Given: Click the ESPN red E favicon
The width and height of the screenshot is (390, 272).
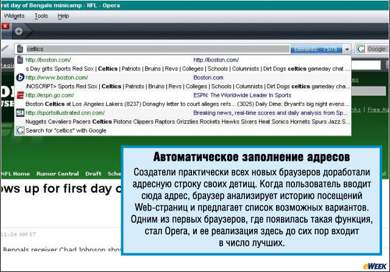Looking at the screenshot, I should coord(20,95).
